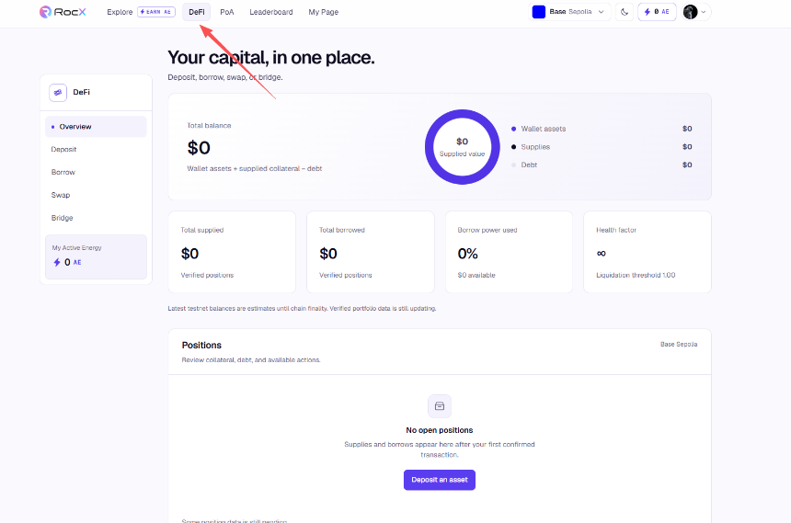Open the DeFi navigation tab
This screenshot has width=791, height=523.
pos(196,12)
